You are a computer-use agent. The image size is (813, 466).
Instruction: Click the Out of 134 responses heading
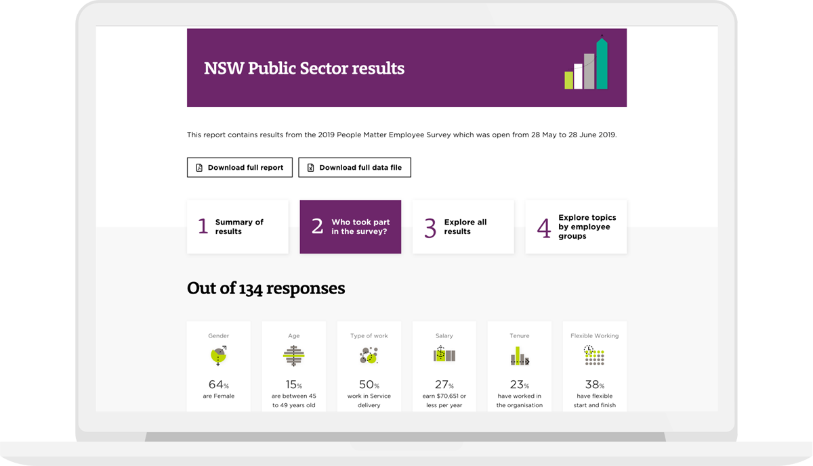[266, 288]
